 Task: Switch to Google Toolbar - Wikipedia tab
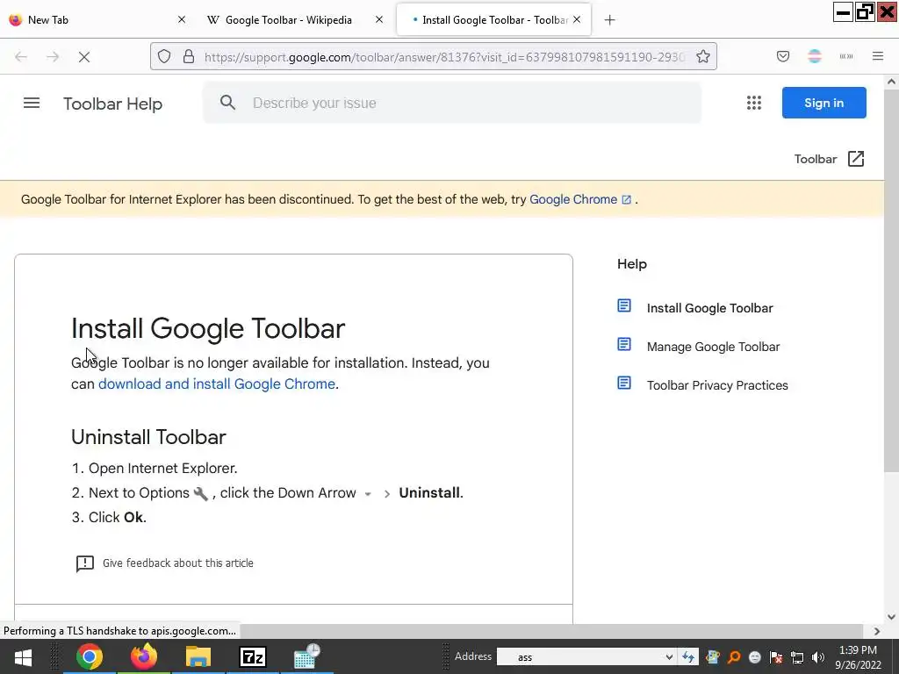click(288, 19)
